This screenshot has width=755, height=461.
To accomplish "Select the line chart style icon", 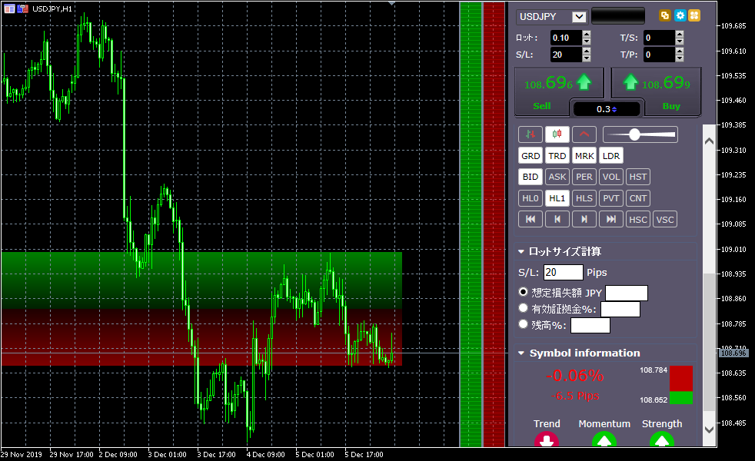I will [x=584, y=134].
